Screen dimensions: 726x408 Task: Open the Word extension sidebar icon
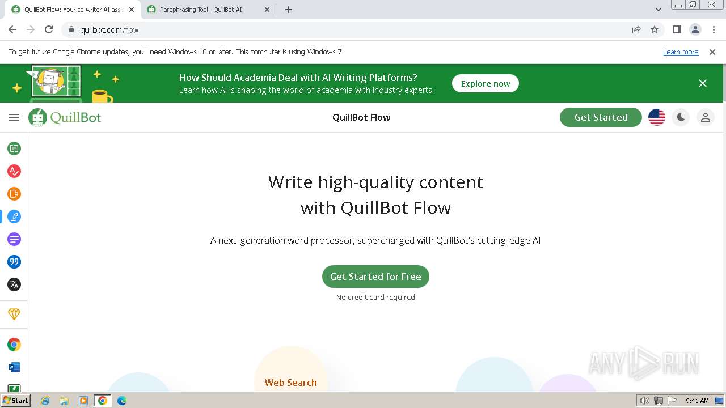coord(14,367)
